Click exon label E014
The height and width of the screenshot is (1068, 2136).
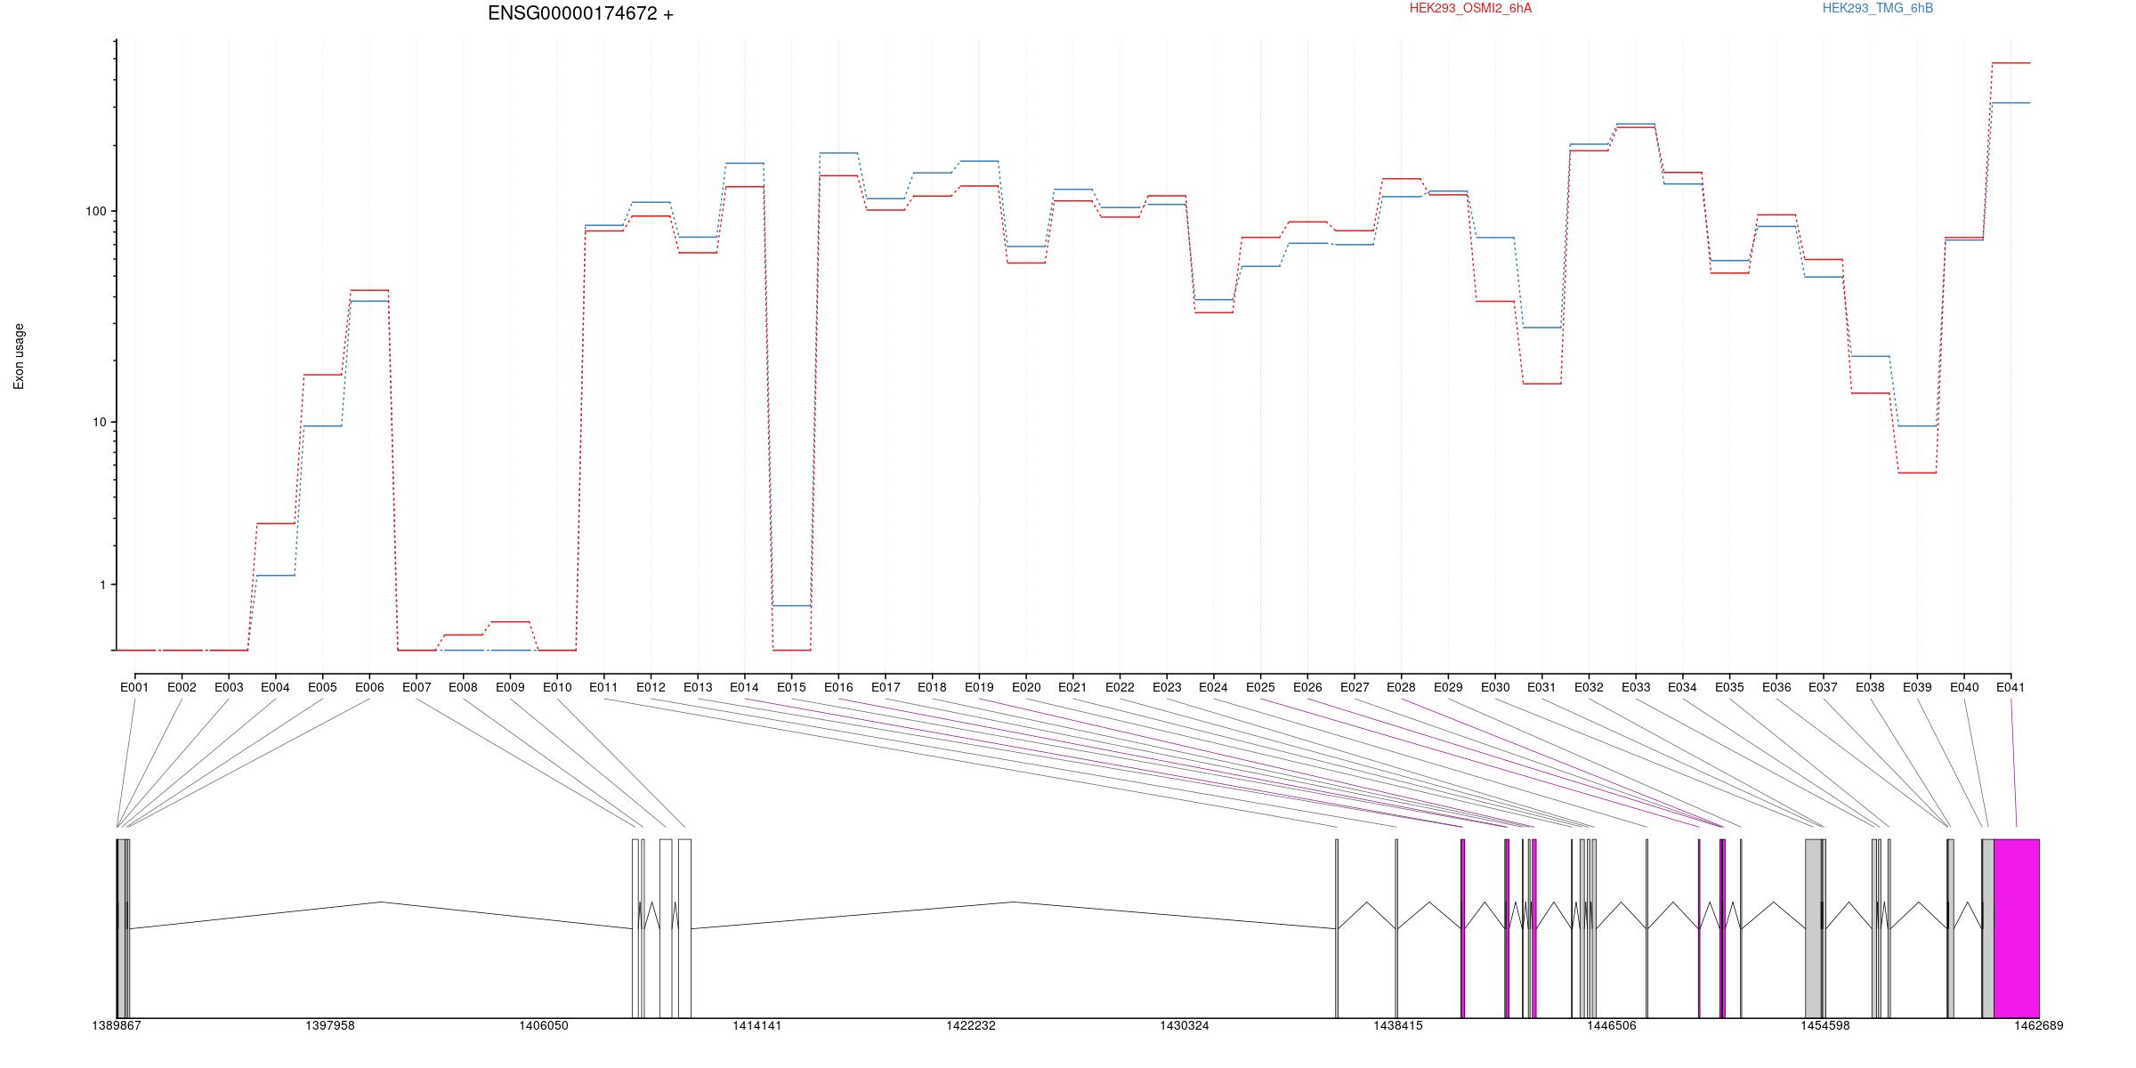(x=744, y=687)
